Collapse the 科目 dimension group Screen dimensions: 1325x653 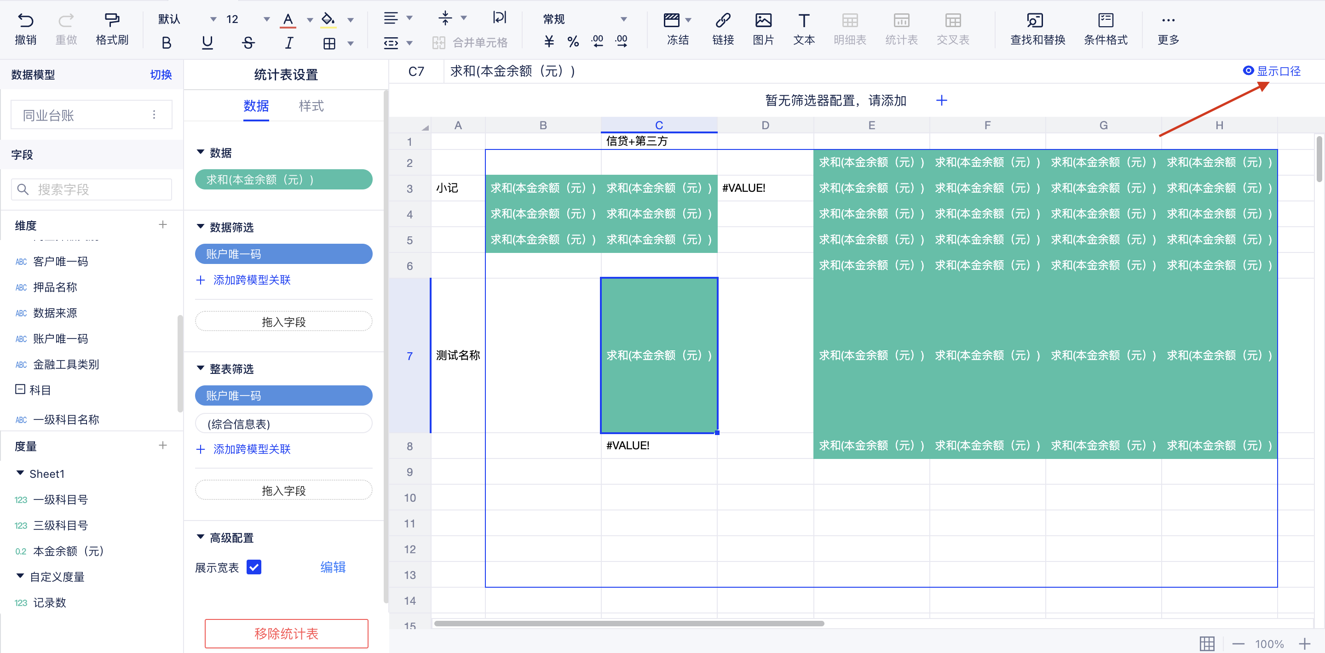pyautogui.click(x=20, y=389)
